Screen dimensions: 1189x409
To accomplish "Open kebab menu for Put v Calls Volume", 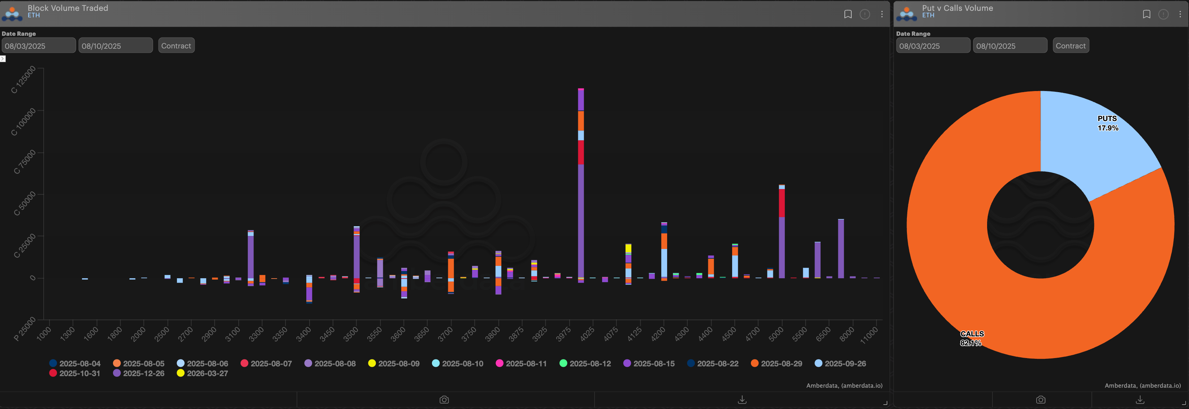I will pyautogui.click(x=1180, y=14).
